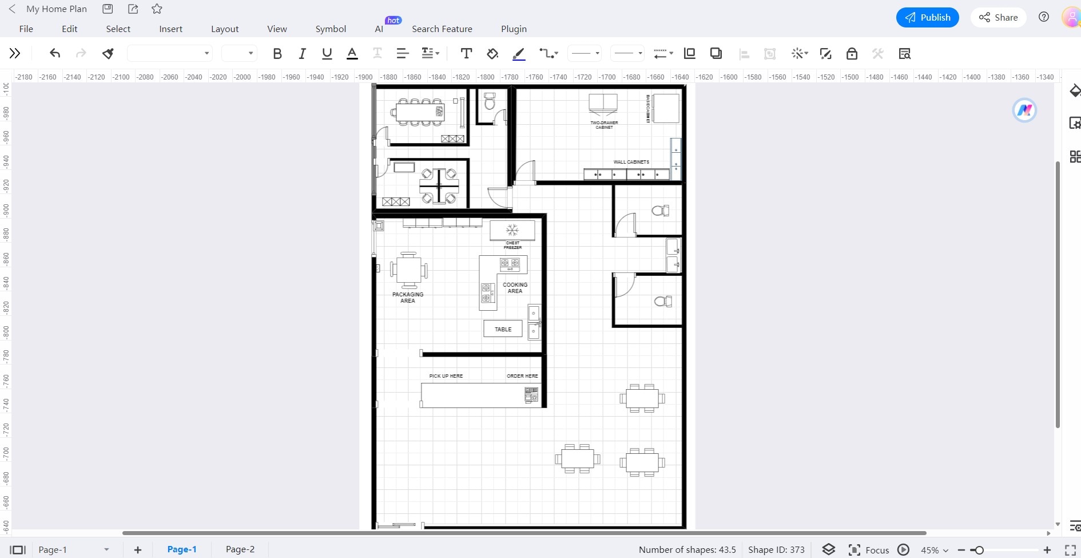Open the line spacing dropdown
Screen dimensions: 1081x558
pyautogui.click(x=430, y=53)
